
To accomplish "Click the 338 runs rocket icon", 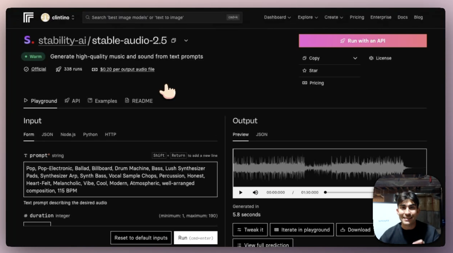I will coord(59,69).
